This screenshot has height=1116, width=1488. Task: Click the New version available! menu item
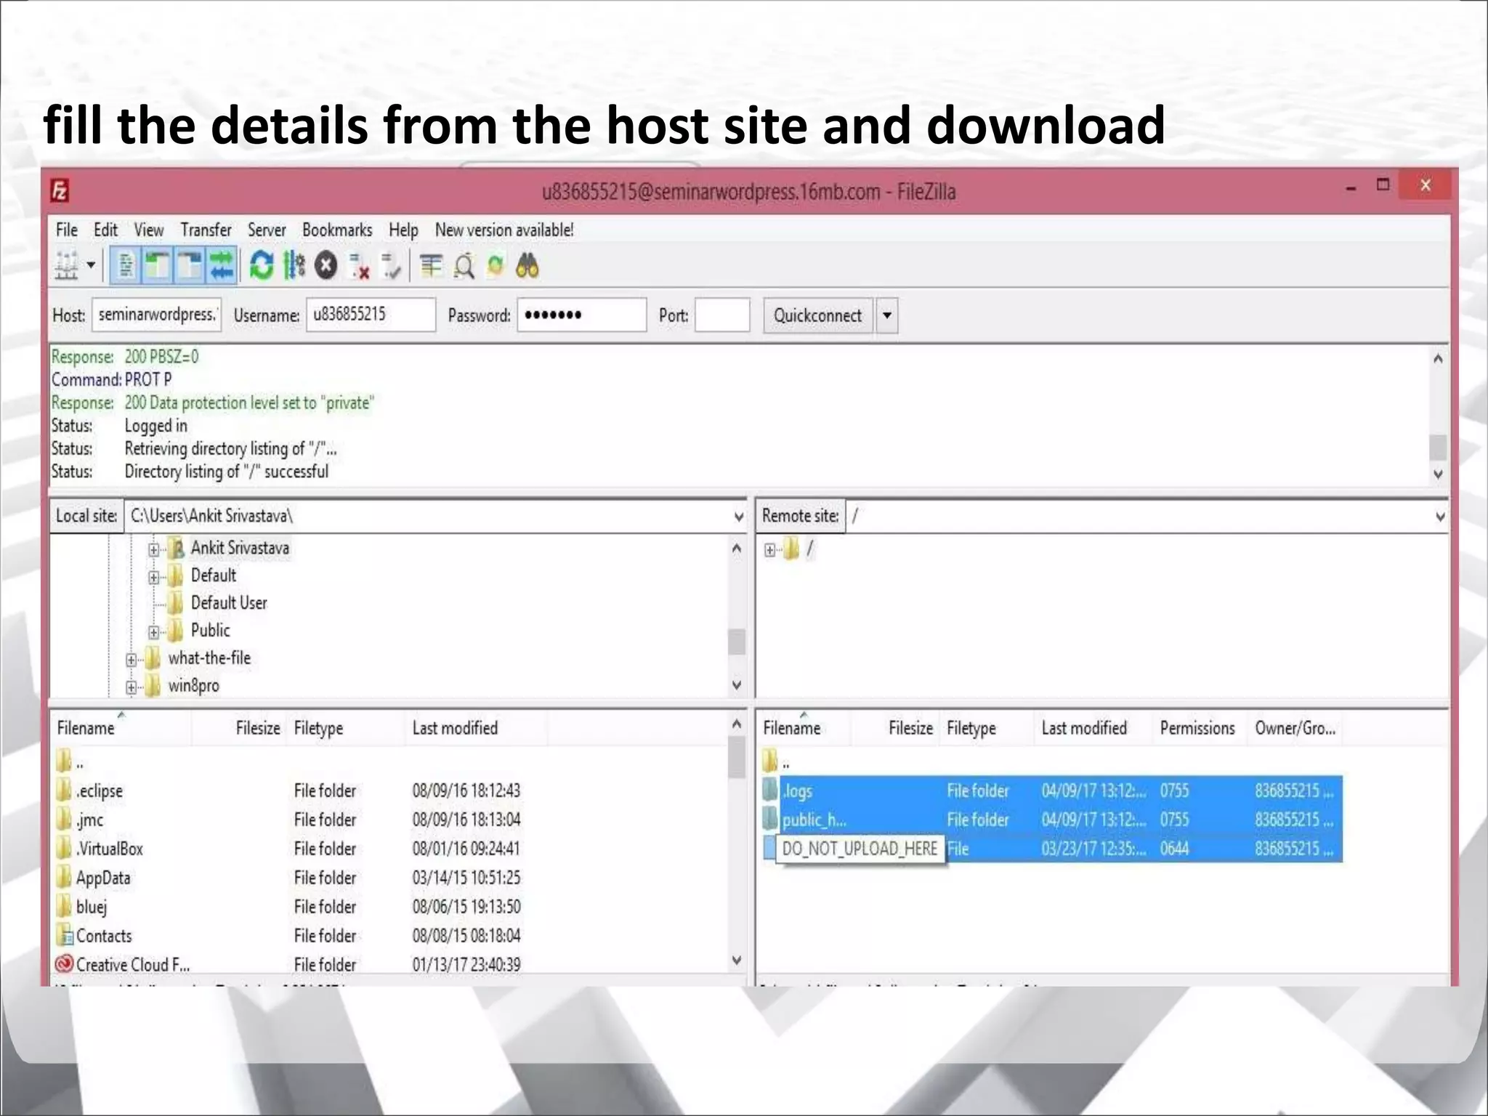[504, 230]
